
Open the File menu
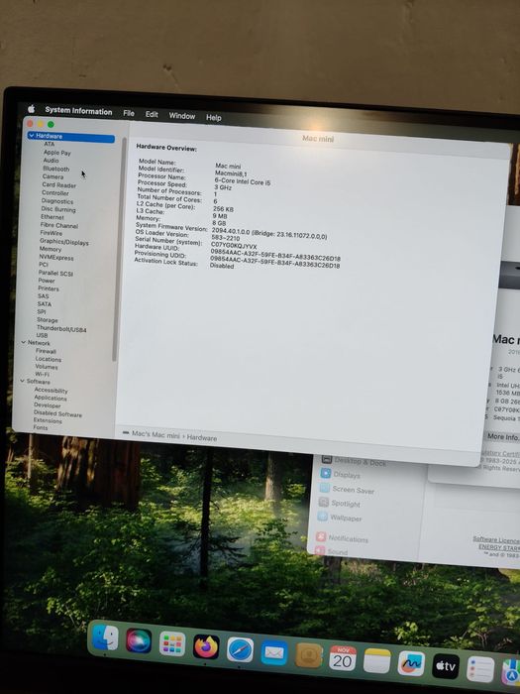tap(129, 113)
